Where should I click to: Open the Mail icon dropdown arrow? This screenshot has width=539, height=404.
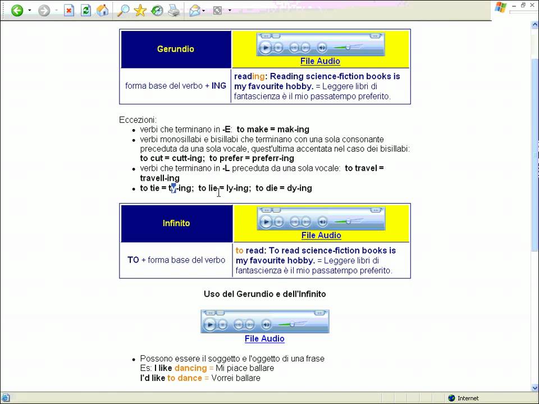click(203, 11)
